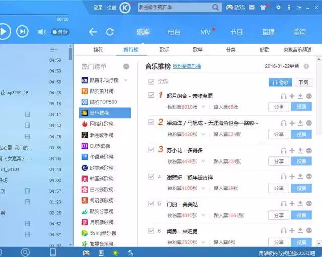Select 欧美新歌榜 chart
This screenshot has height=257, width=322.
point(105,168)
